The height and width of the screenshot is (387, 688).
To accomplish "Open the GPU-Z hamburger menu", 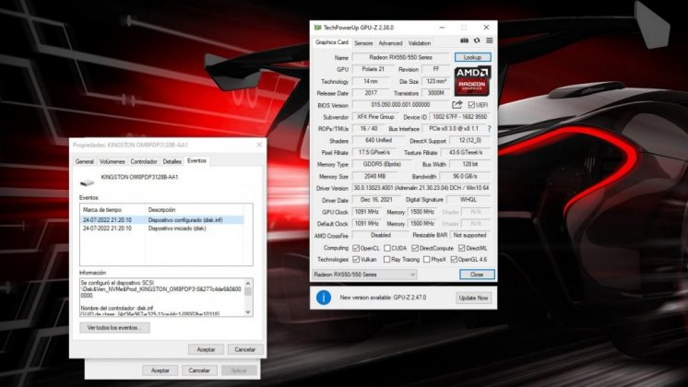I will point(489,41).
